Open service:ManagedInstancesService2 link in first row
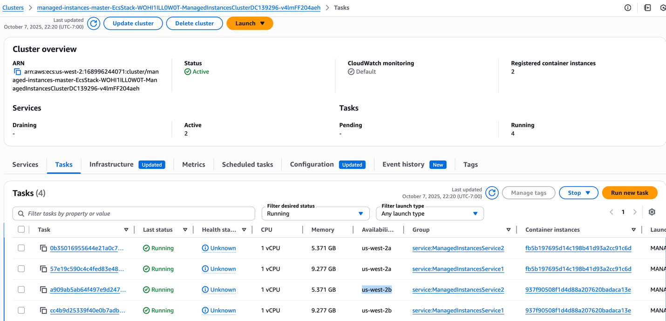Screen dimensions: 666x321 coord(458,248)
